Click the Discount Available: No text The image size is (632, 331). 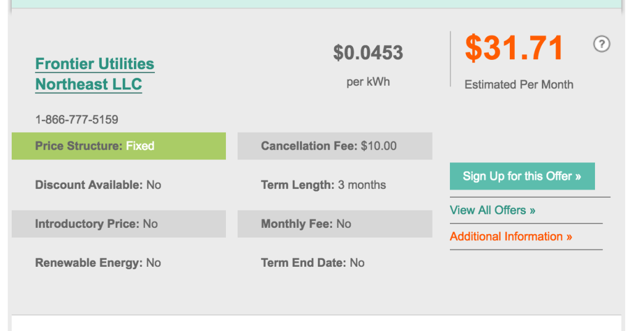click(98, 185)
